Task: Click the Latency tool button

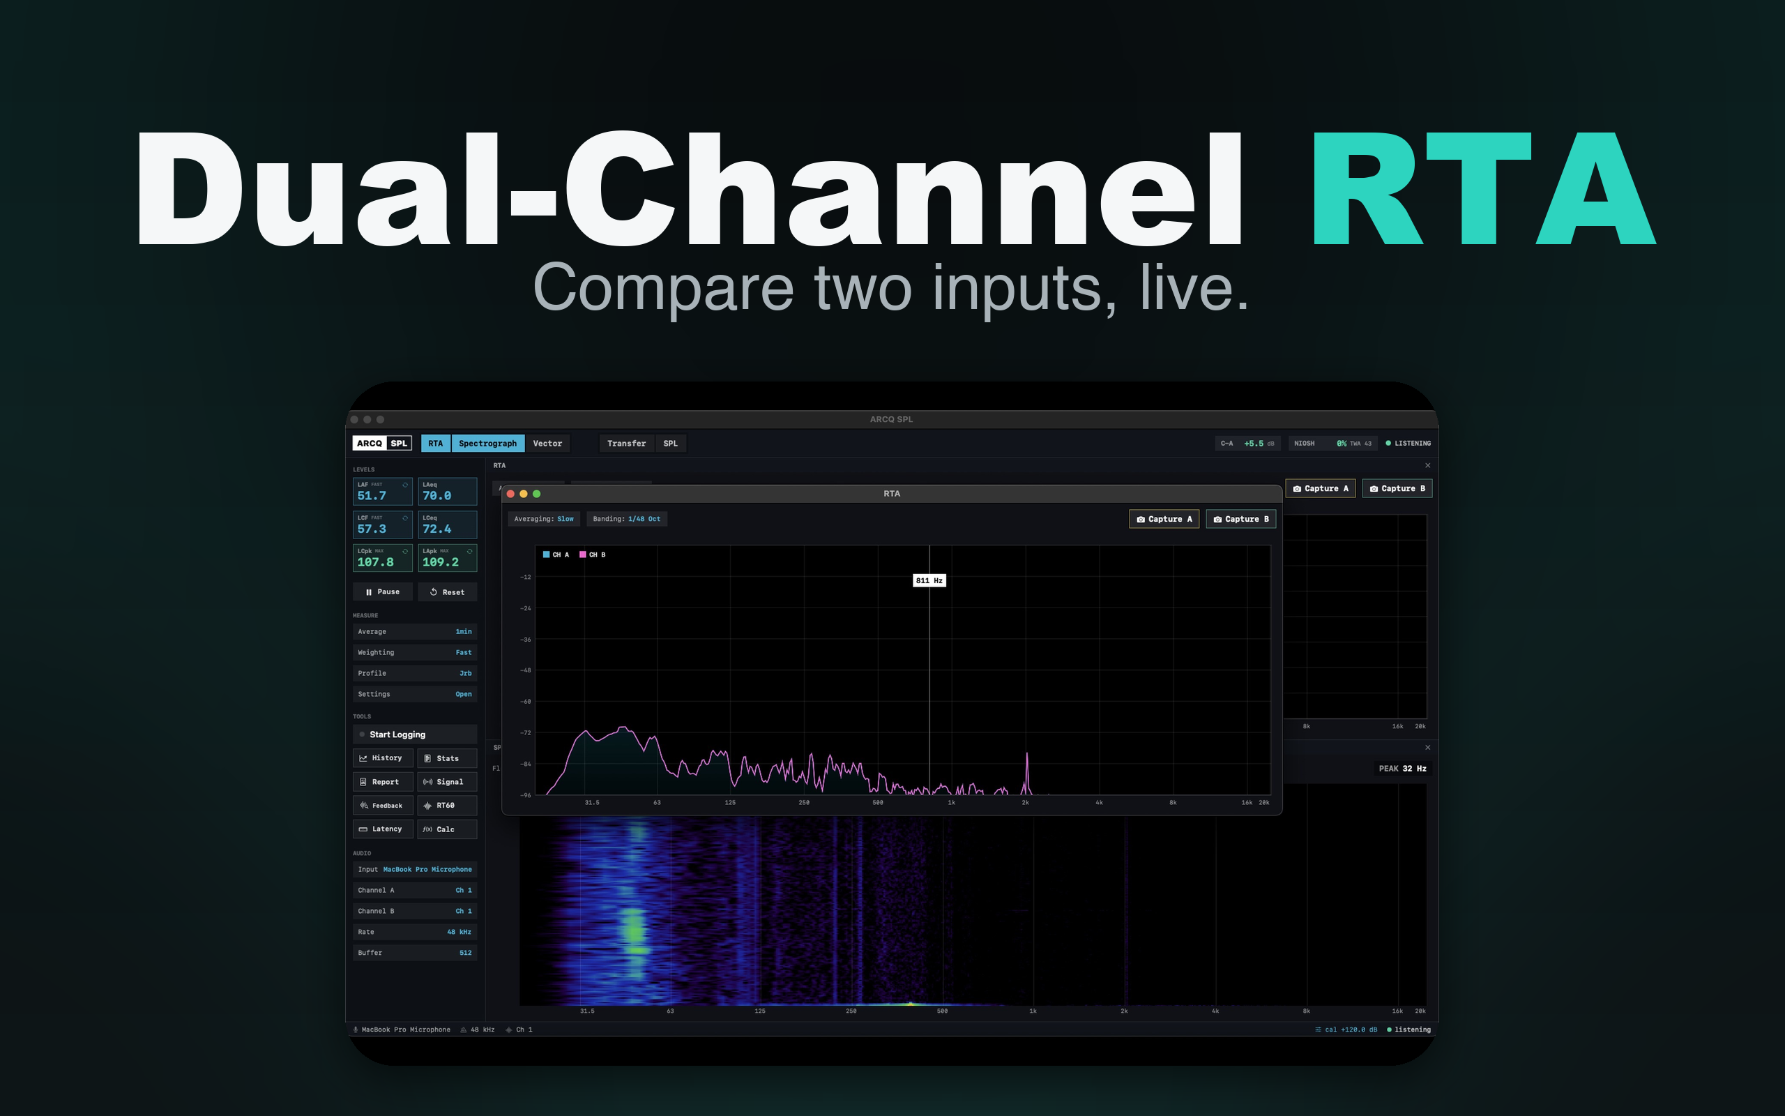Action: (x=383, y=829)
